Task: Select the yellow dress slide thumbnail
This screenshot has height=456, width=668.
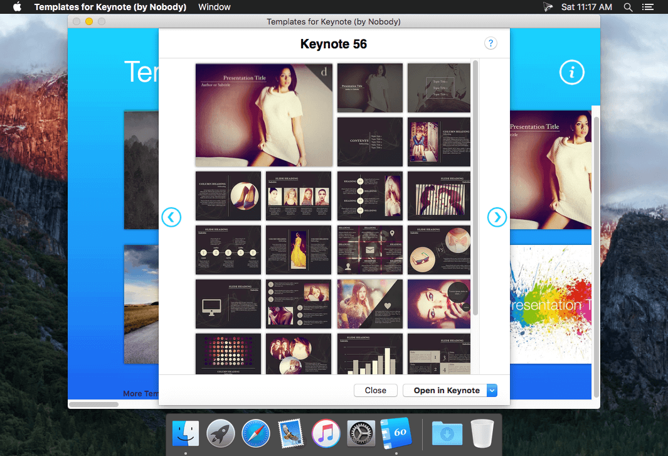Action: [298, 250]
